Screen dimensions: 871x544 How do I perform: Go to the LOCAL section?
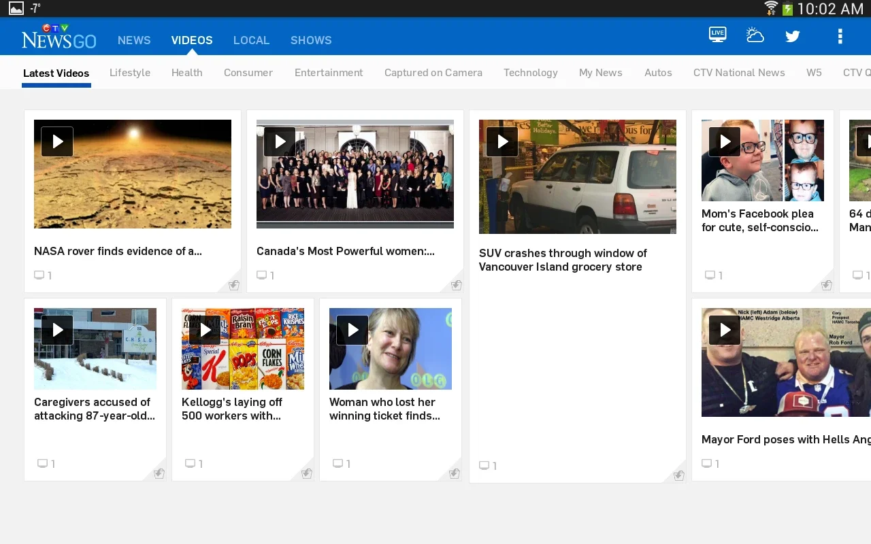251,40
